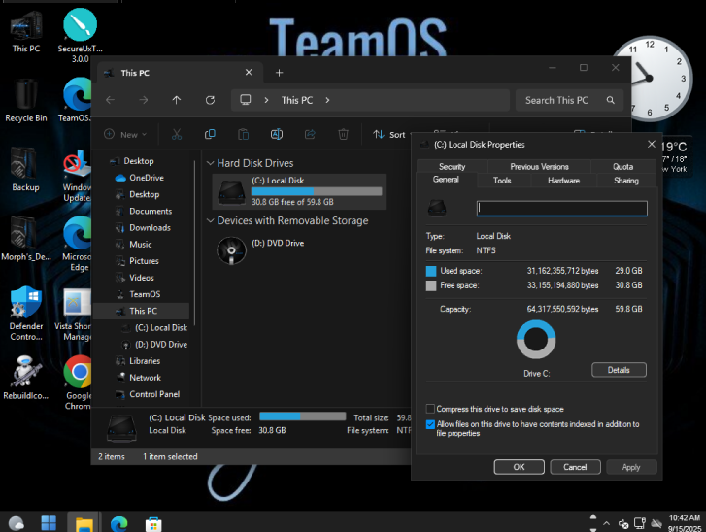The height and width of the screenshot is (532, 706).
Task: Select the Recycle Bin desktop icon
Action: click(x=25, y=101)
